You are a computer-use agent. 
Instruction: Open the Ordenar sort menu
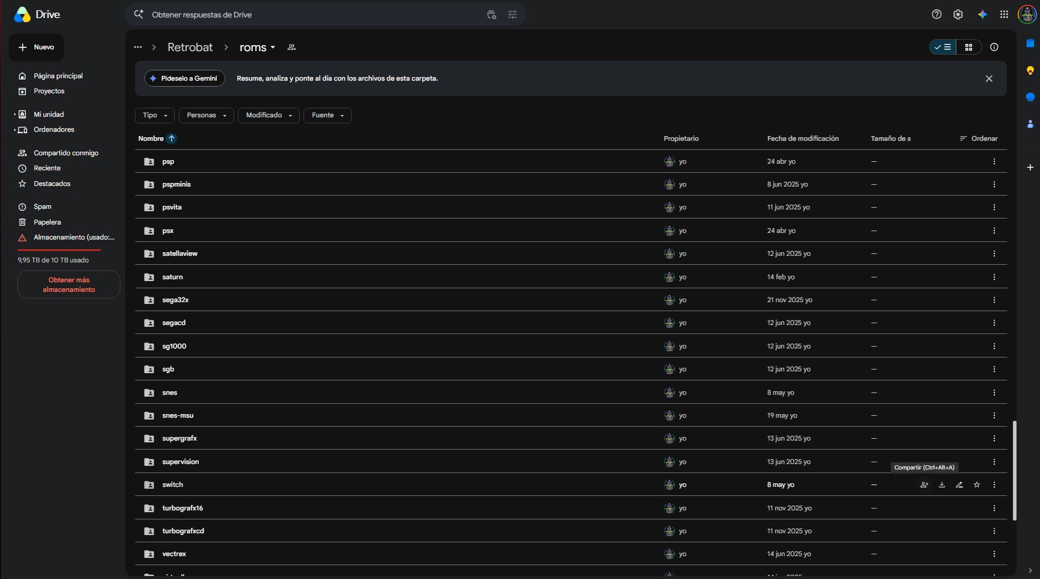979,138
